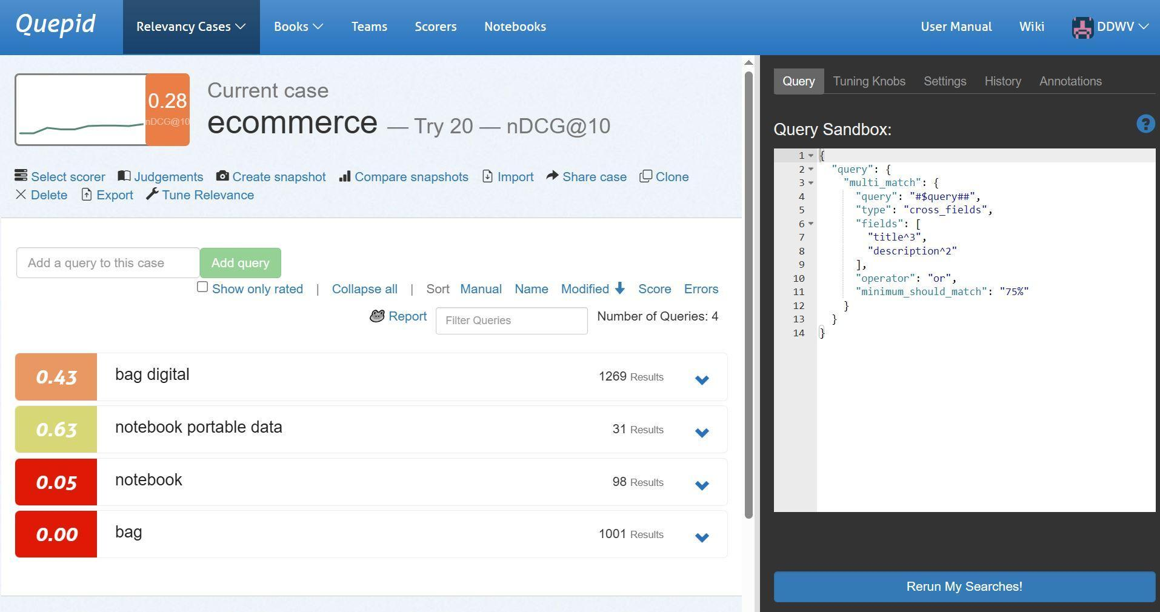This screenshot has width=1160, height=612.
Task: Open the User Manual link
Action: coord(956,27)
